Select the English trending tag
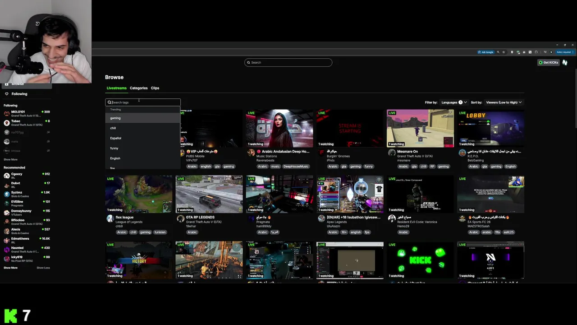577x325 pixels. pyautogui.click(x=143, y=158)
